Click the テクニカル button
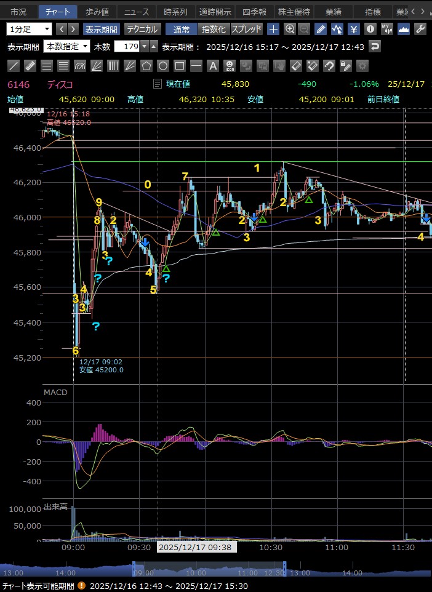The height and width of the screenshot is (592, 432). pyautogui.click(x=143, y=29)
